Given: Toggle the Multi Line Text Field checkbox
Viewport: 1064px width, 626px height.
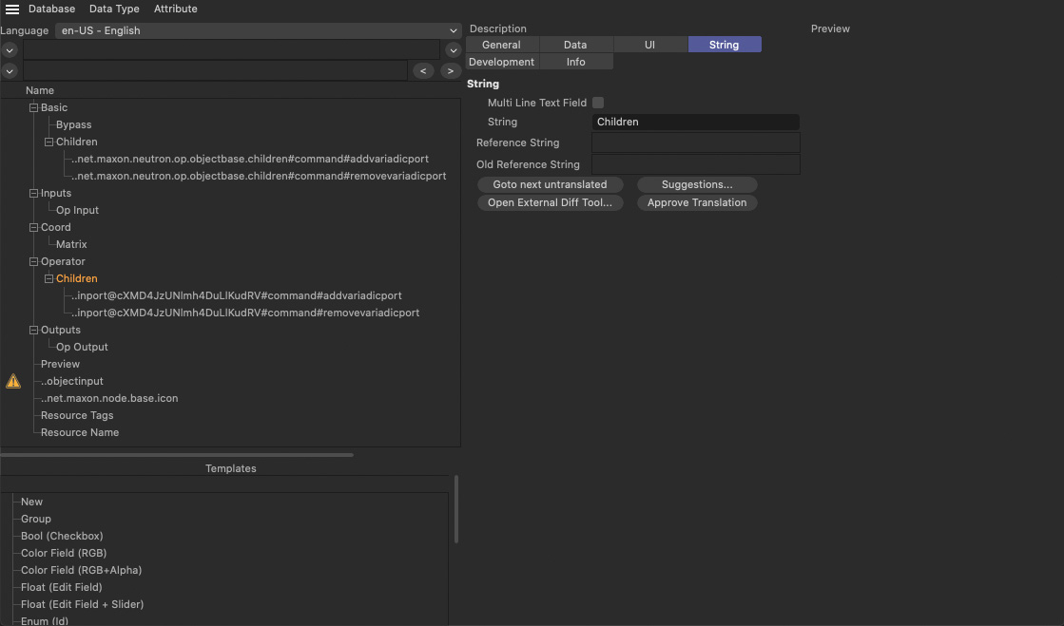Looking at the screenshot, I should point(598,103).
